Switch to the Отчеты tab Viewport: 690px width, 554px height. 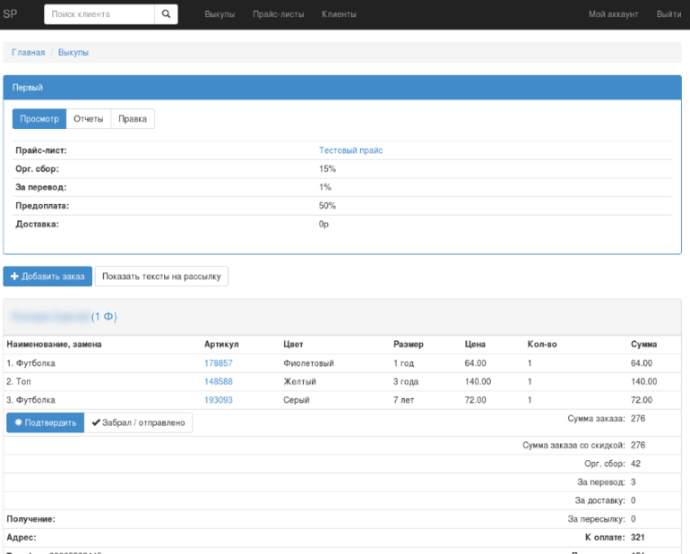(89, 119)
